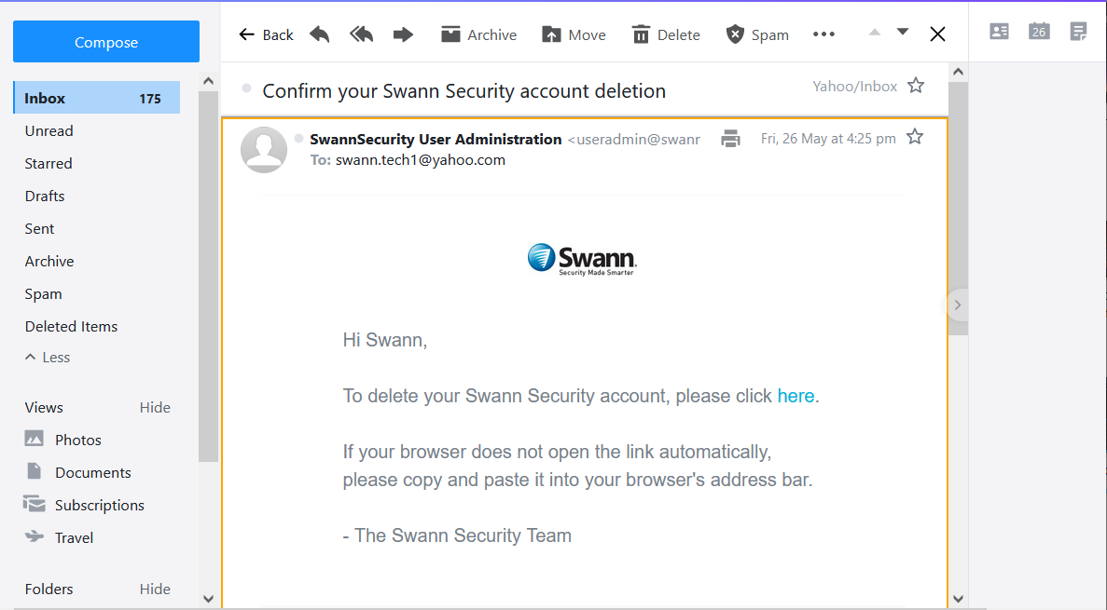Open the Calendar icon showing 26
The height and width of the screenshot is (610, 1107).
click(1039, 32)
